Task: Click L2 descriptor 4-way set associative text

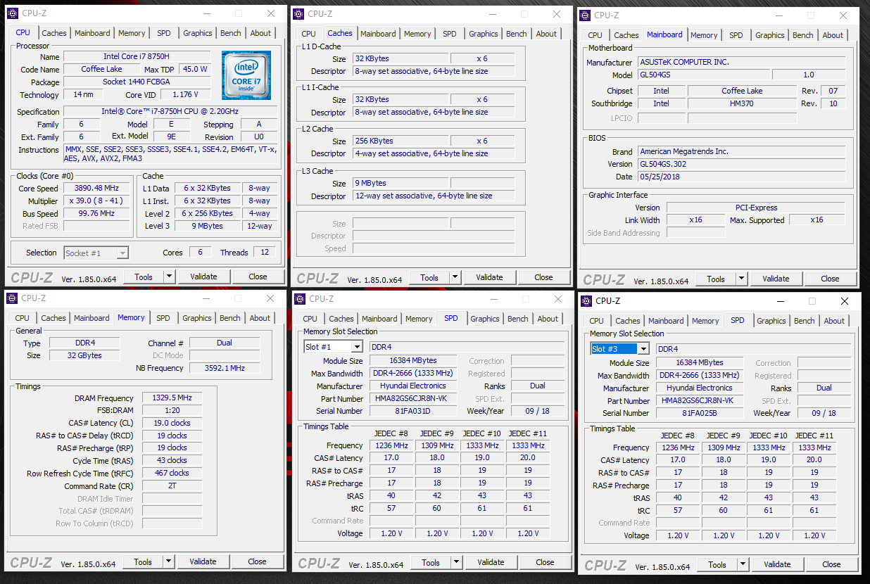Action: pyautogui.click(x=434, y=153)
